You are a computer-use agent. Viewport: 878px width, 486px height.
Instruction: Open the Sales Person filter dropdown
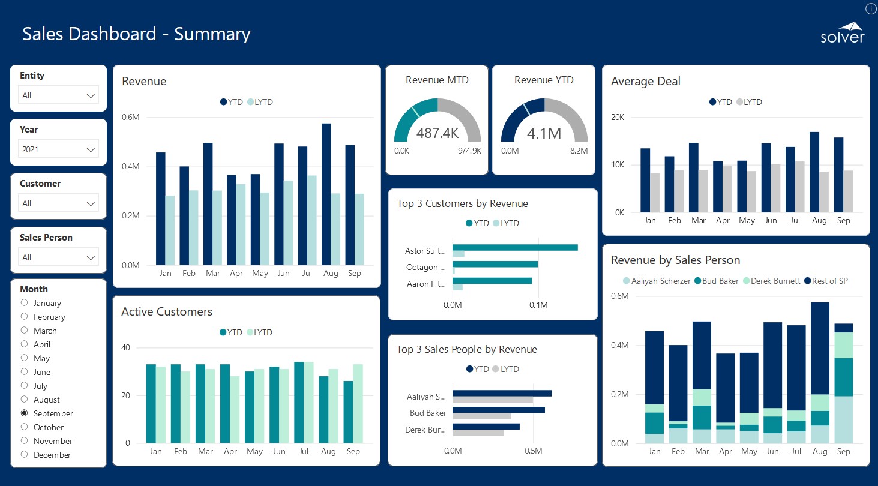(58, 257)
